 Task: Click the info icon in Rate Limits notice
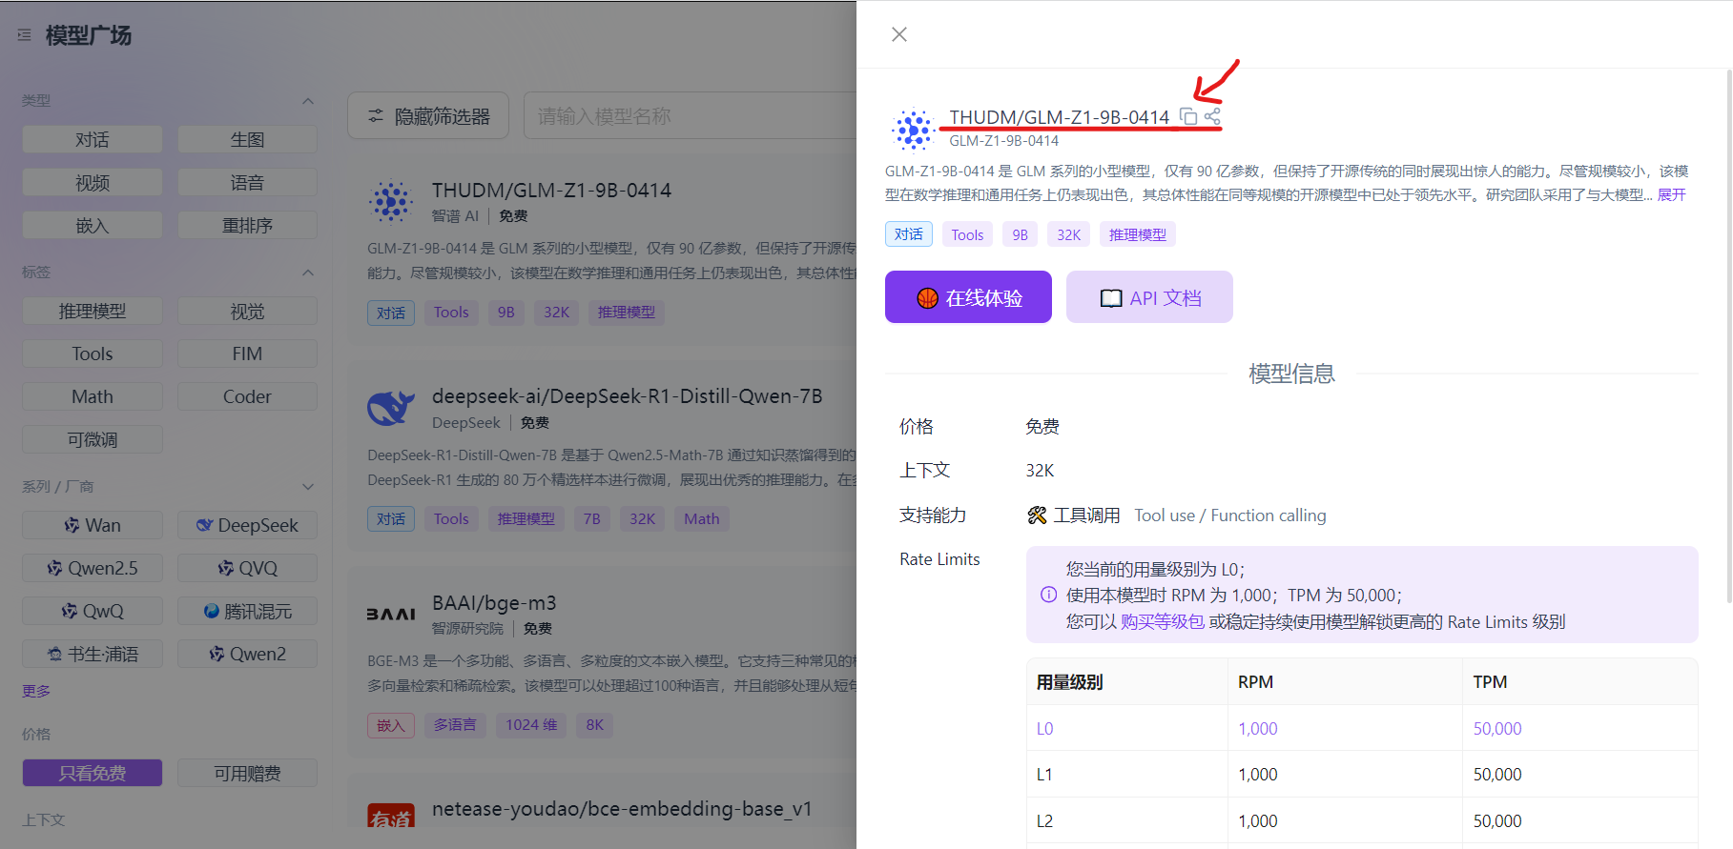coord(1048,595)
